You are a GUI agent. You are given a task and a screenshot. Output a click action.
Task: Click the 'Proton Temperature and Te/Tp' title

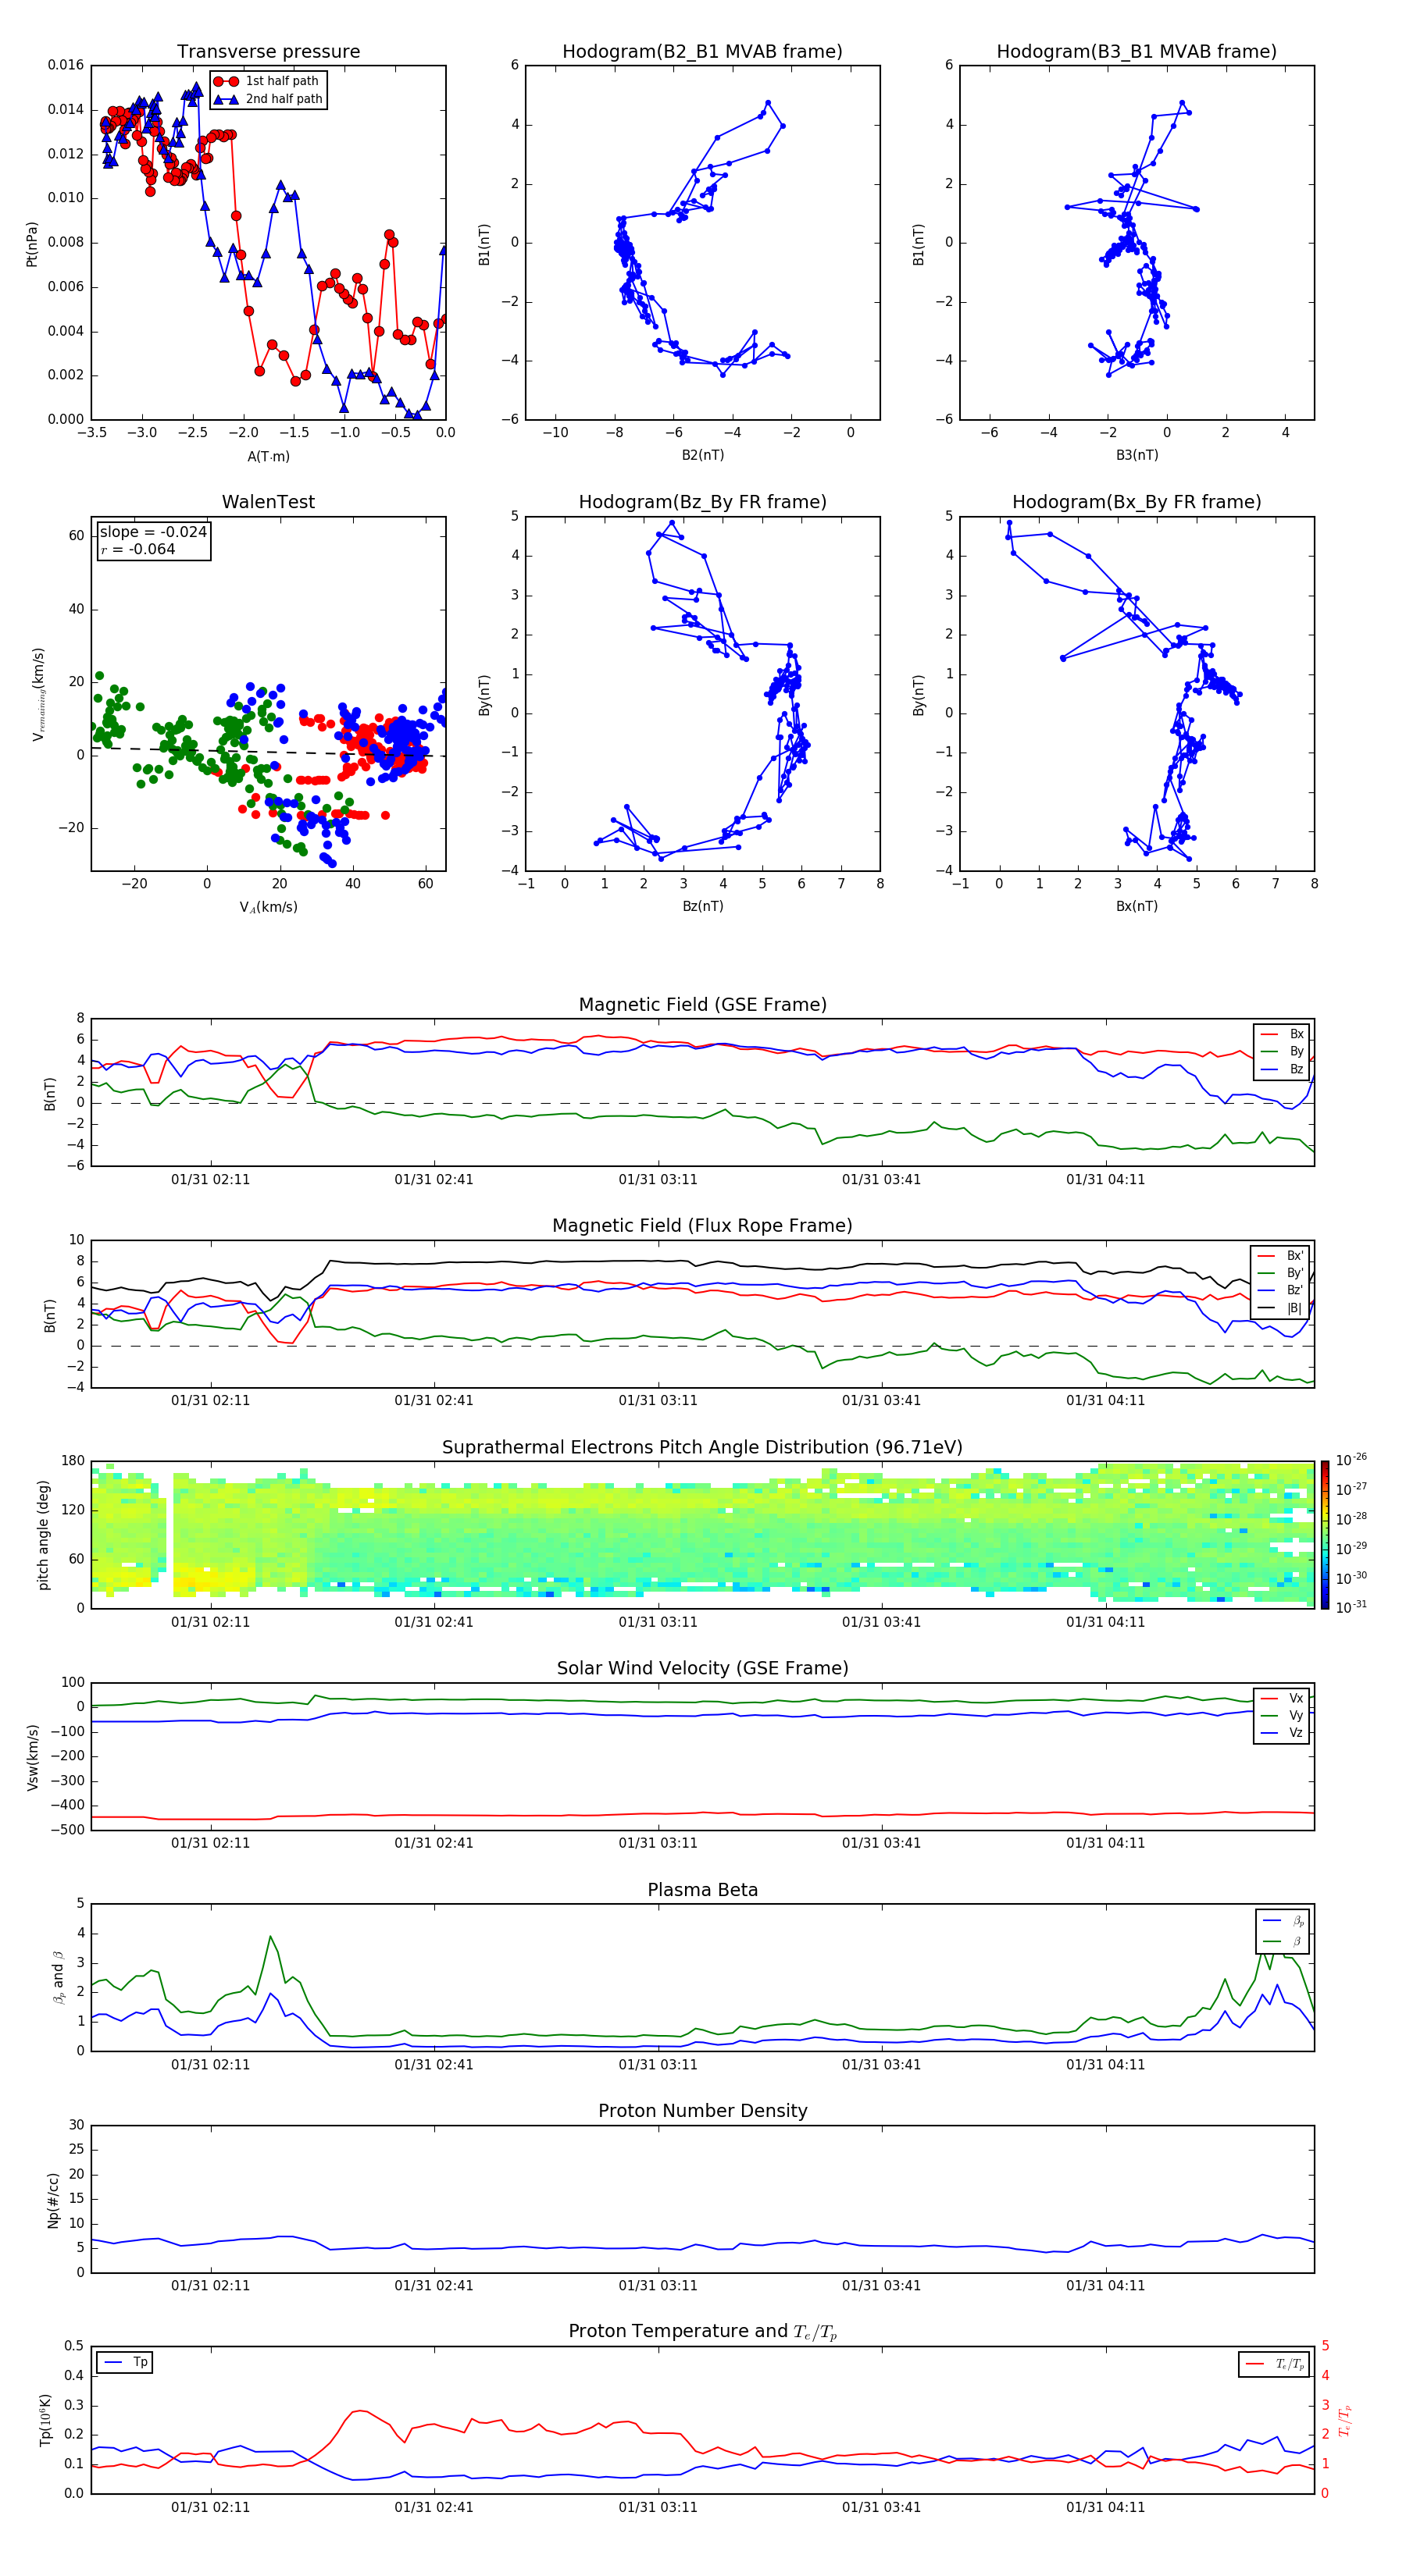tap(702, 2331)
